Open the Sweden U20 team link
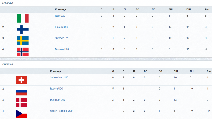This screenshot has width=212, height=119. (x=62, y=38)
